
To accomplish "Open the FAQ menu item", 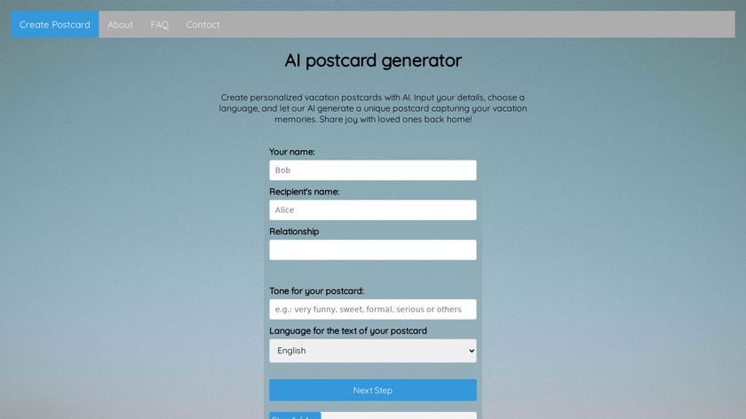I will [x=160, y=25].
